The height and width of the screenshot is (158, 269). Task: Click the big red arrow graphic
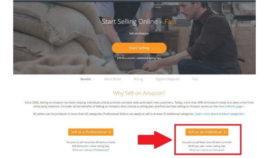tap(154, 140)
